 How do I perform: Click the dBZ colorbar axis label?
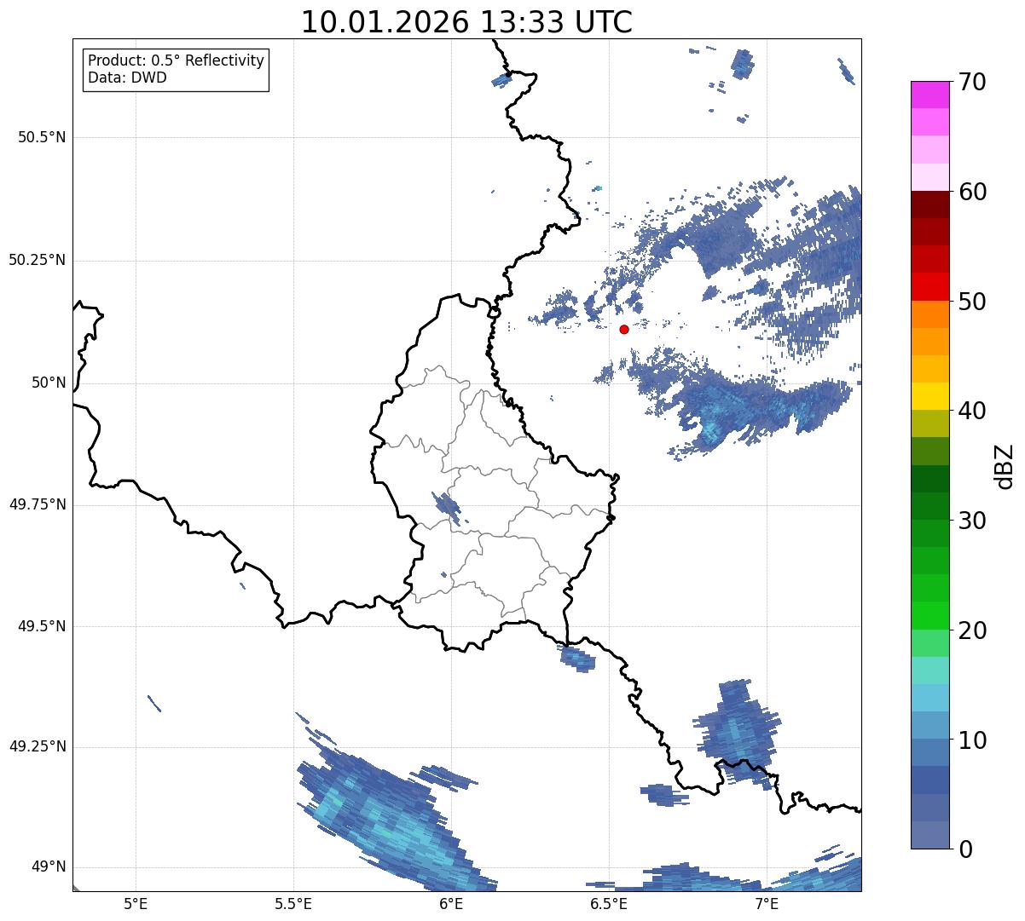pyautogui.click(x=1005, y=465)
